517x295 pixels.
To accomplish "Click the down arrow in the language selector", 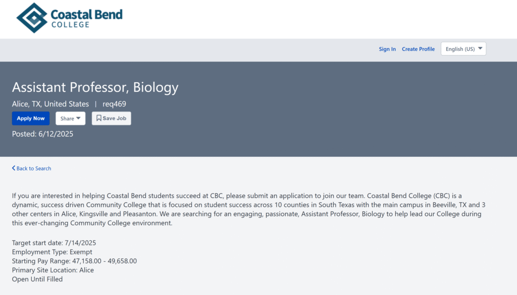I will 480,49.
